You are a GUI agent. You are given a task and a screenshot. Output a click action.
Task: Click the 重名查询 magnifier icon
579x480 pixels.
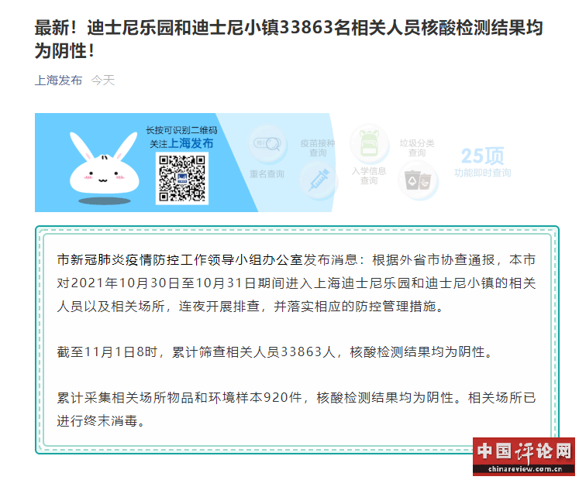[267, 144]
